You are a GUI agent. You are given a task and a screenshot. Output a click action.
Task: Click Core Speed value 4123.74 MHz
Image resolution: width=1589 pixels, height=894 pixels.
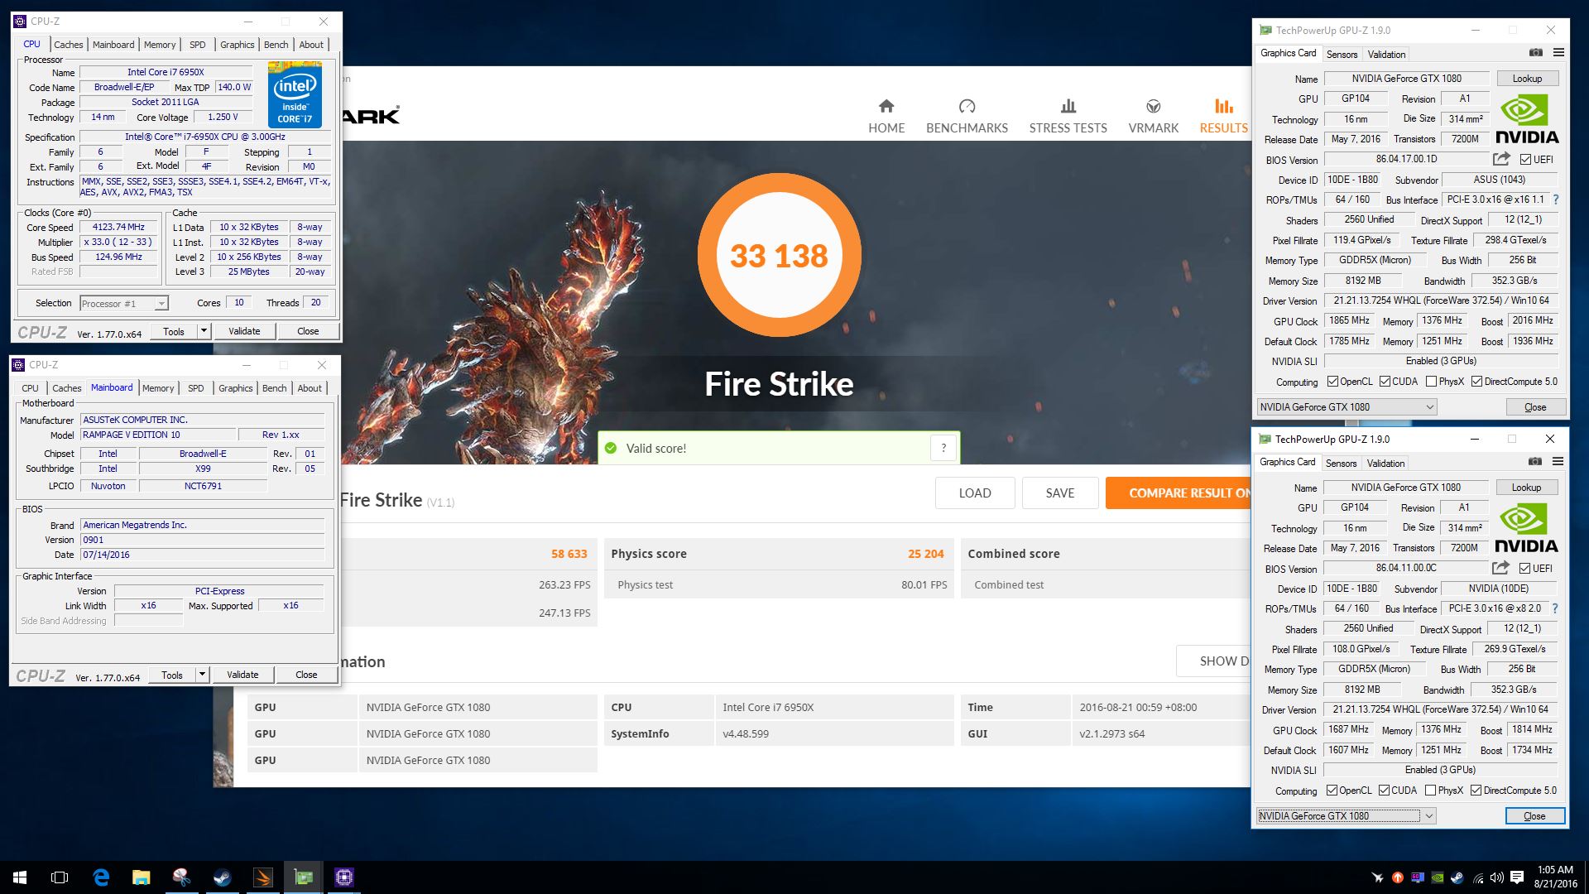pyautogui.click(x=118, y=227)
